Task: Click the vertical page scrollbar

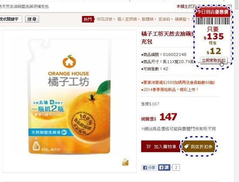Action: [x=236, y=91]
